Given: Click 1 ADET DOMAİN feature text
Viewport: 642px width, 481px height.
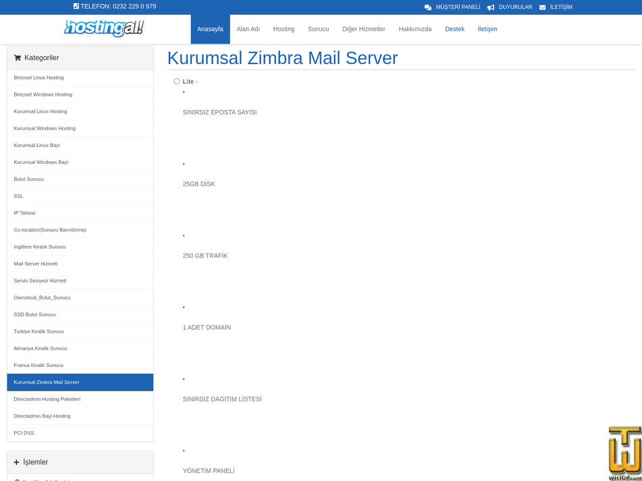Looking at the screenshot, I should coord(207,328).
